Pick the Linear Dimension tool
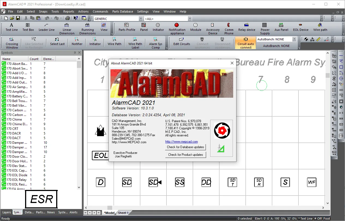The image size is (345, 221). [x=67, y=29]
